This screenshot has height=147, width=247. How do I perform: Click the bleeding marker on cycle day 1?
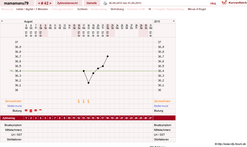click(x=26, y=111)
